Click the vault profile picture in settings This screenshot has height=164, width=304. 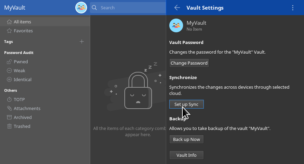click(x=176, y=25)
